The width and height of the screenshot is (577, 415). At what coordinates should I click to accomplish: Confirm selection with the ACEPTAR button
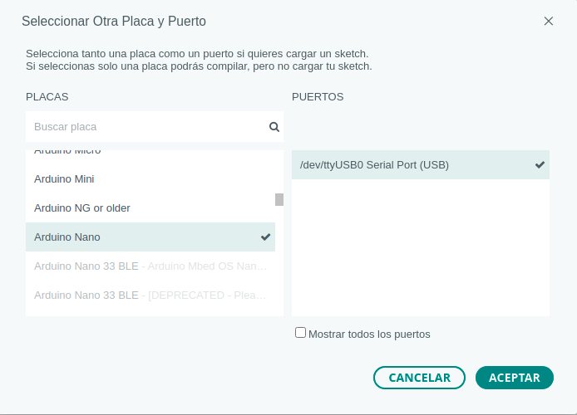[x=515, y=378]
